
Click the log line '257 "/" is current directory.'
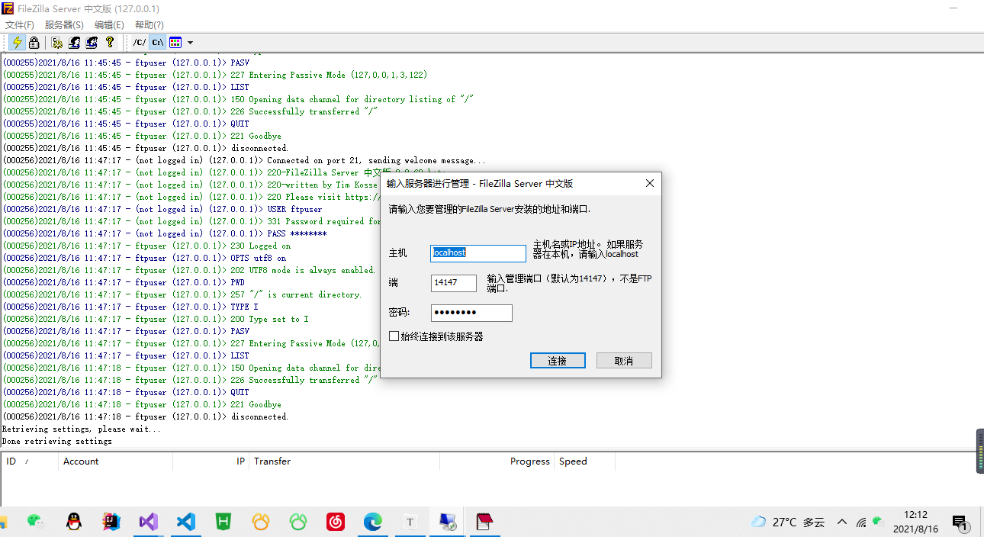tap(182, 294)
